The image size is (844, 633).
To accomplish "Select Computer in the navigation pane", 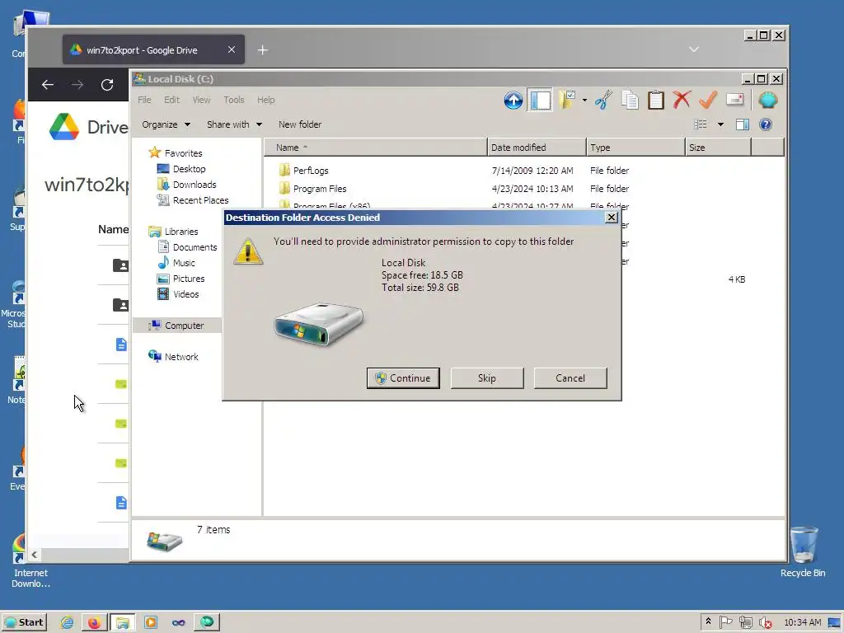I will pyautogui.click(x=176, y=325).
